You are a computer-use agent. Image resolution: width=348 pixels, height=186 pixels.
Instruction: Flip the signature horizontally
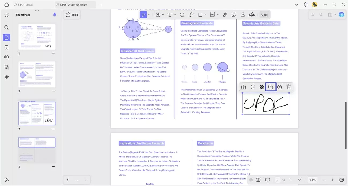coord(243,87)
